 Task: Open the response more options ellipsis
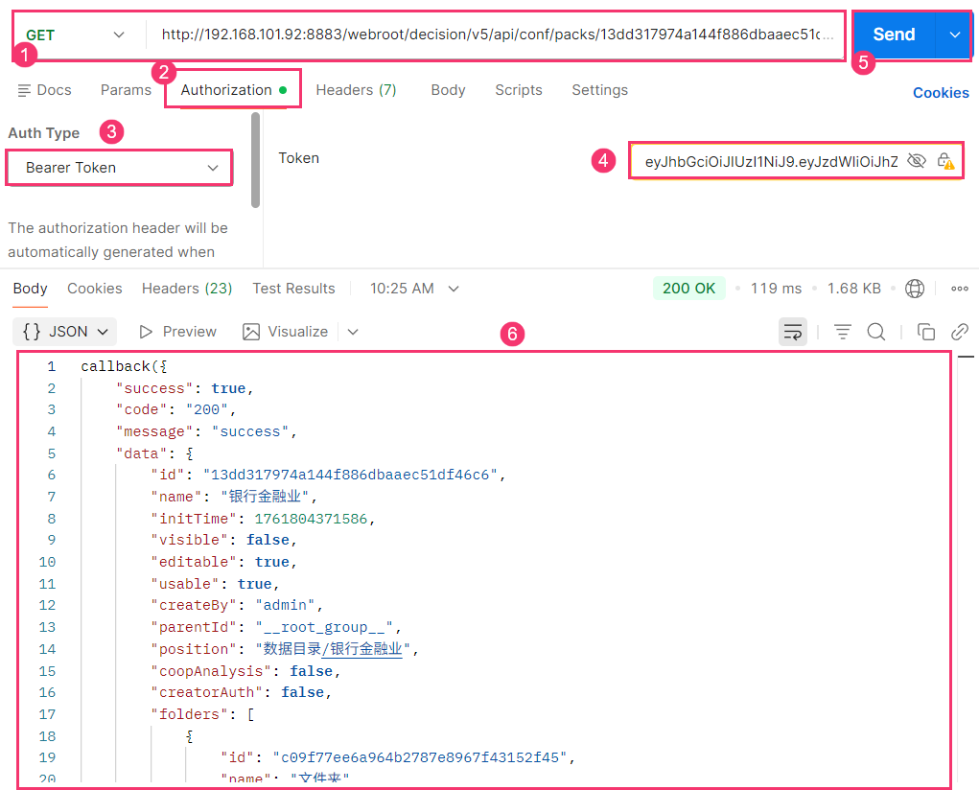pos(959,289)
